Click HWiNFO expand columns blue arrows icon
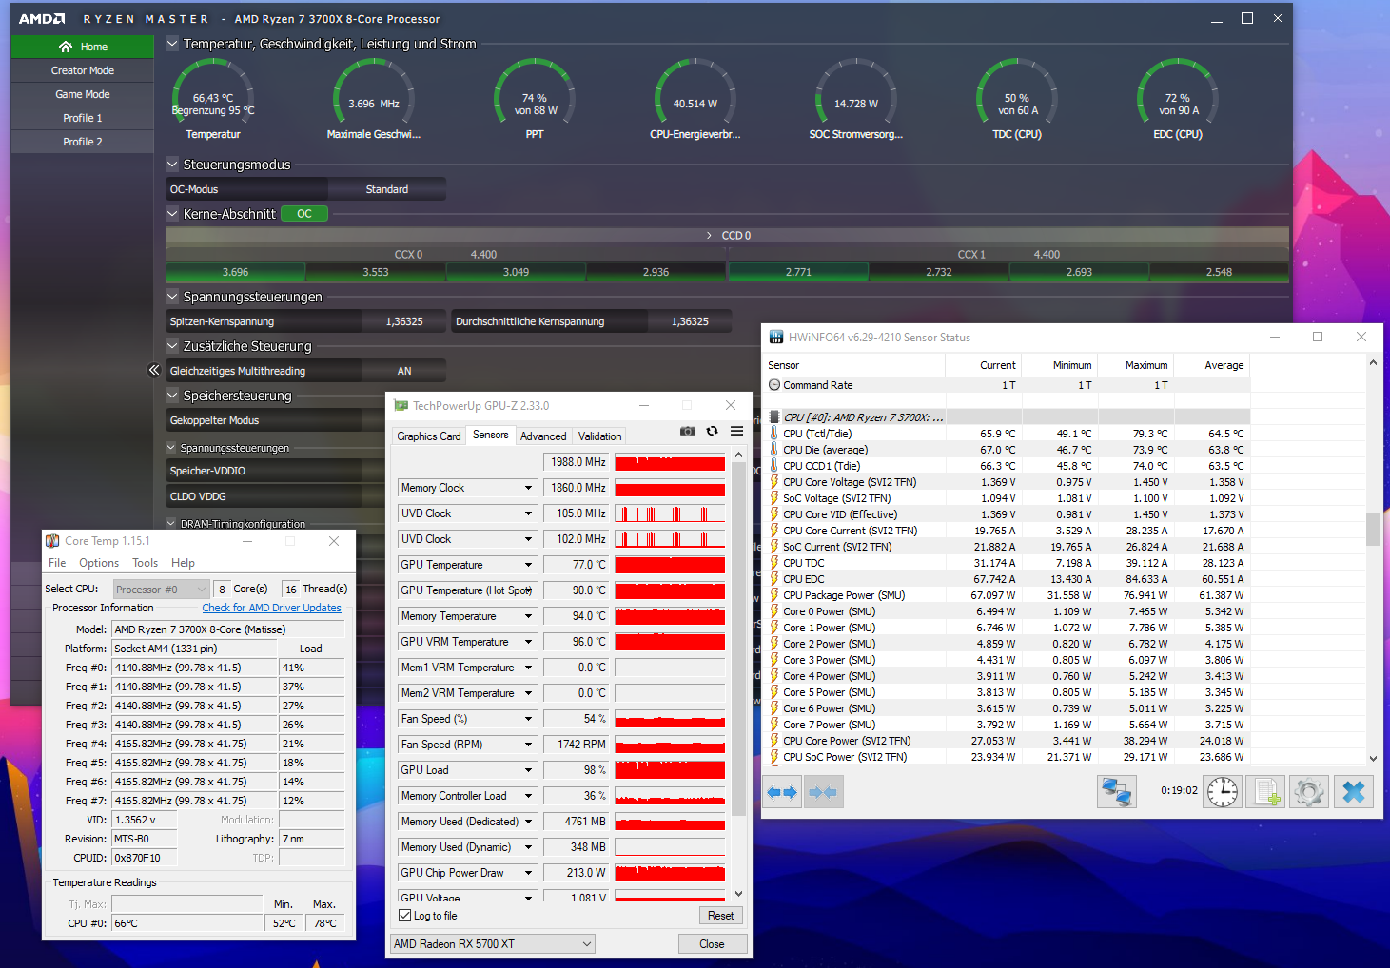The height and width of the screenshot is (968, 1390). pyautogui.click(x=782, y=792)
